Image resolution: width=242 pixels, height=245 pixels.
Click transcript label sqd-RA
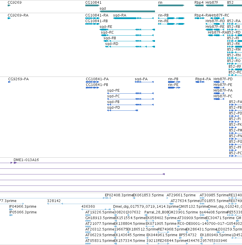pos(120,15)
